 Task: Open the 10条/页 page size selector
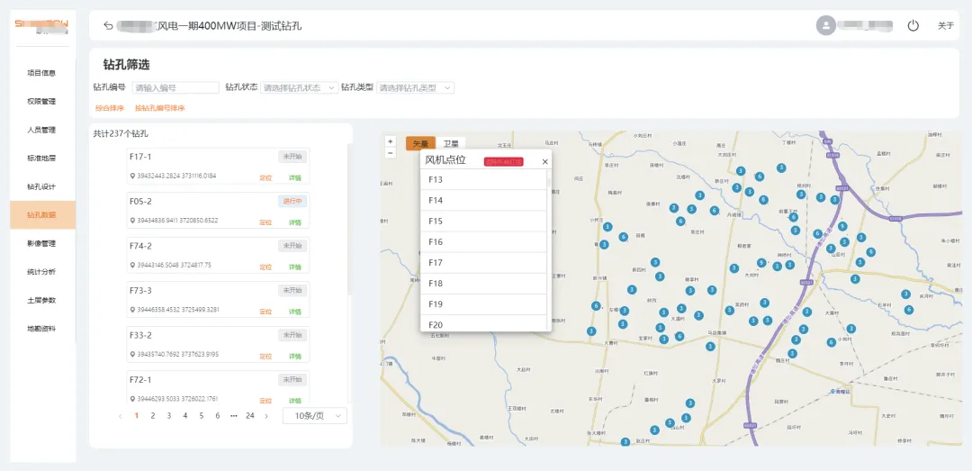coord(315,416)
